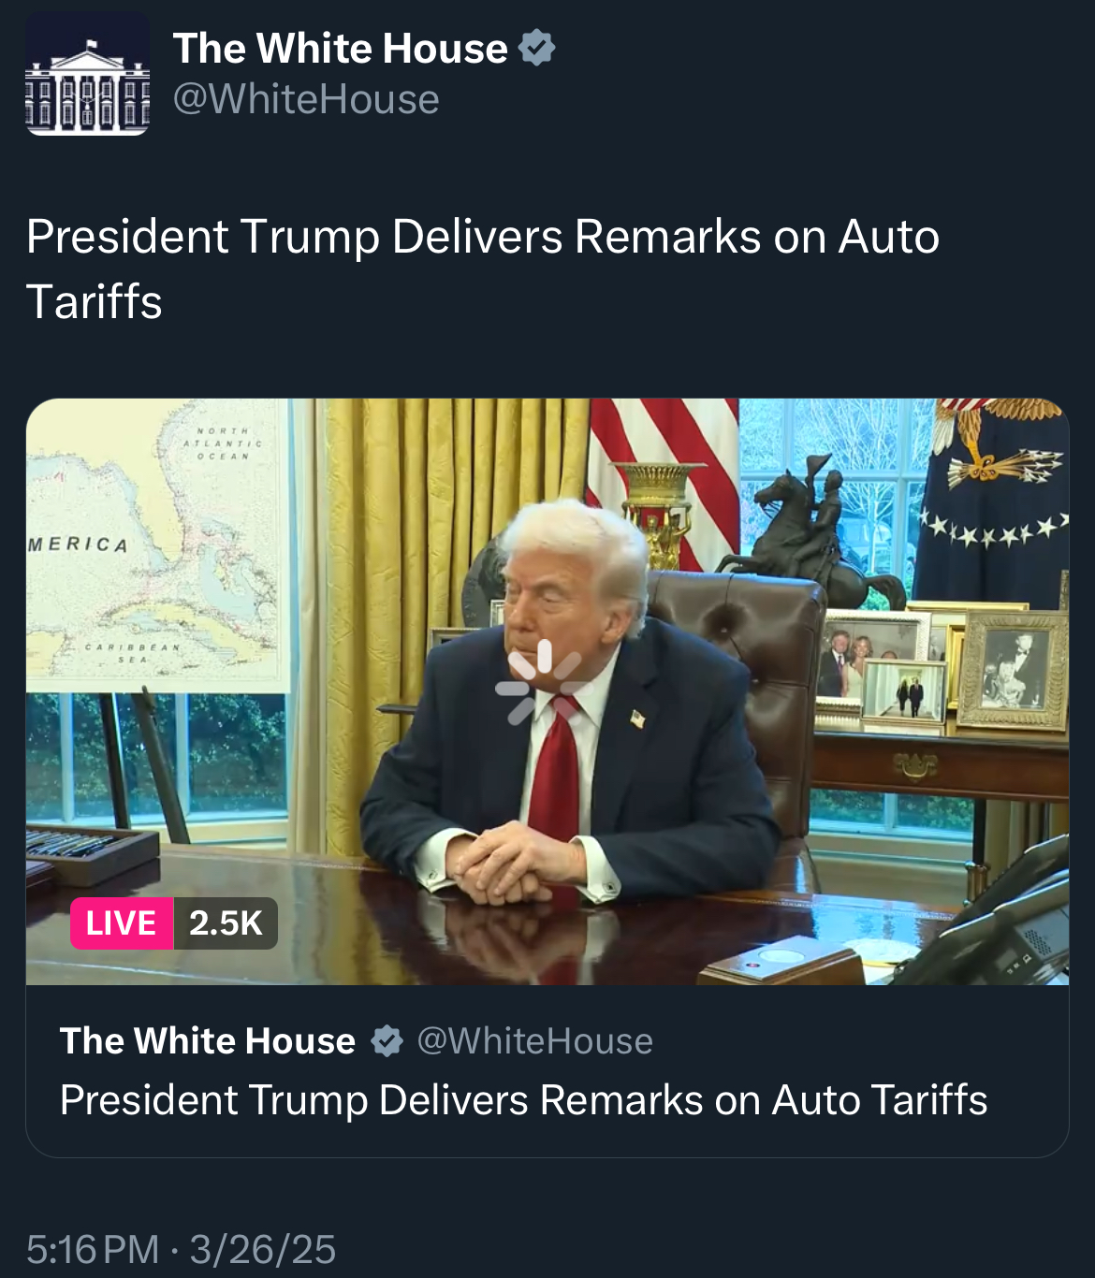
Task: Open the broadcast card title about Auto Tariffs
Action: [x=523, y=1100]
